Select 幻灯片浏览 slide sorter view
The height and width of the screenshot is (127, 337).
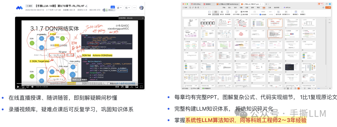pyautogui.click(x=216, y=13)
